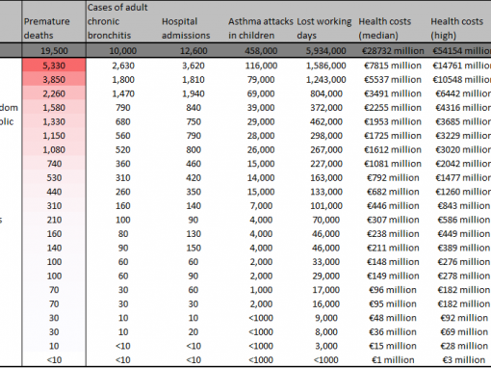Screen dimensions: 491x368
Task: Select the dark red cell 5,330
Action: click(x=54, y=66)
